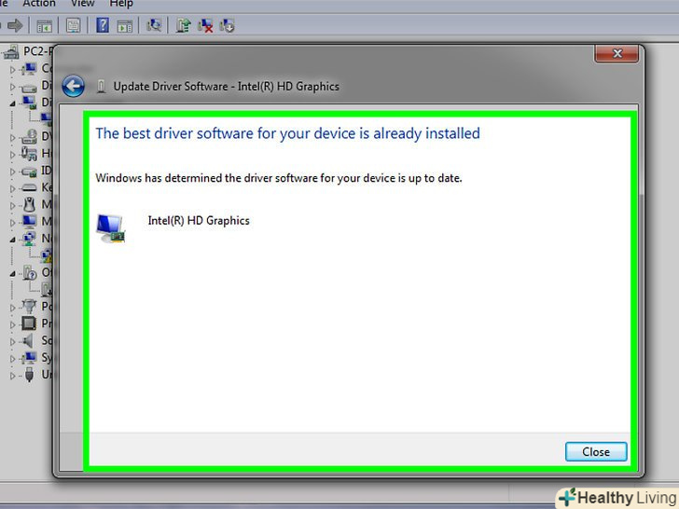Click the Forward arrow in Device Manager toolbar
This screenshot has width=679, height=509.
tap(15, 25)
